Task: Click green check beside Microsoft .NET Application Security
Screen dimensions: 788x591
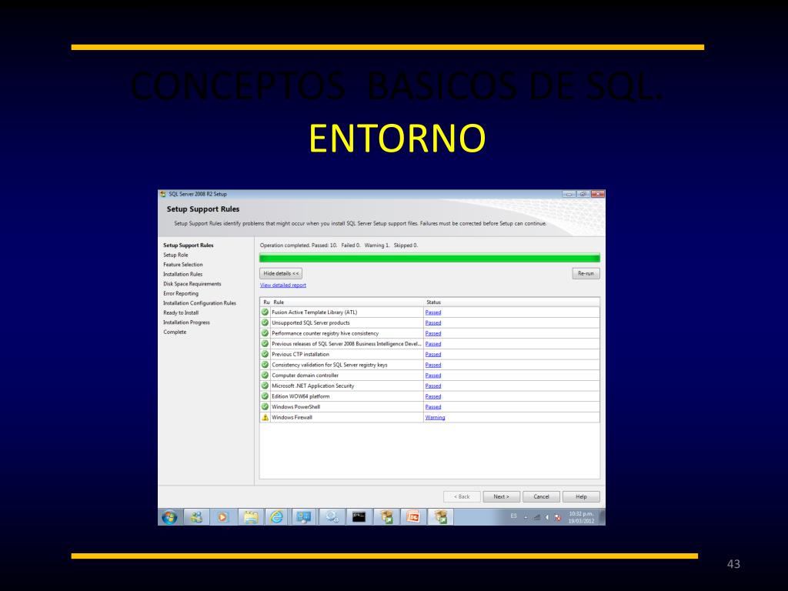Action: [x=265, y=386]
